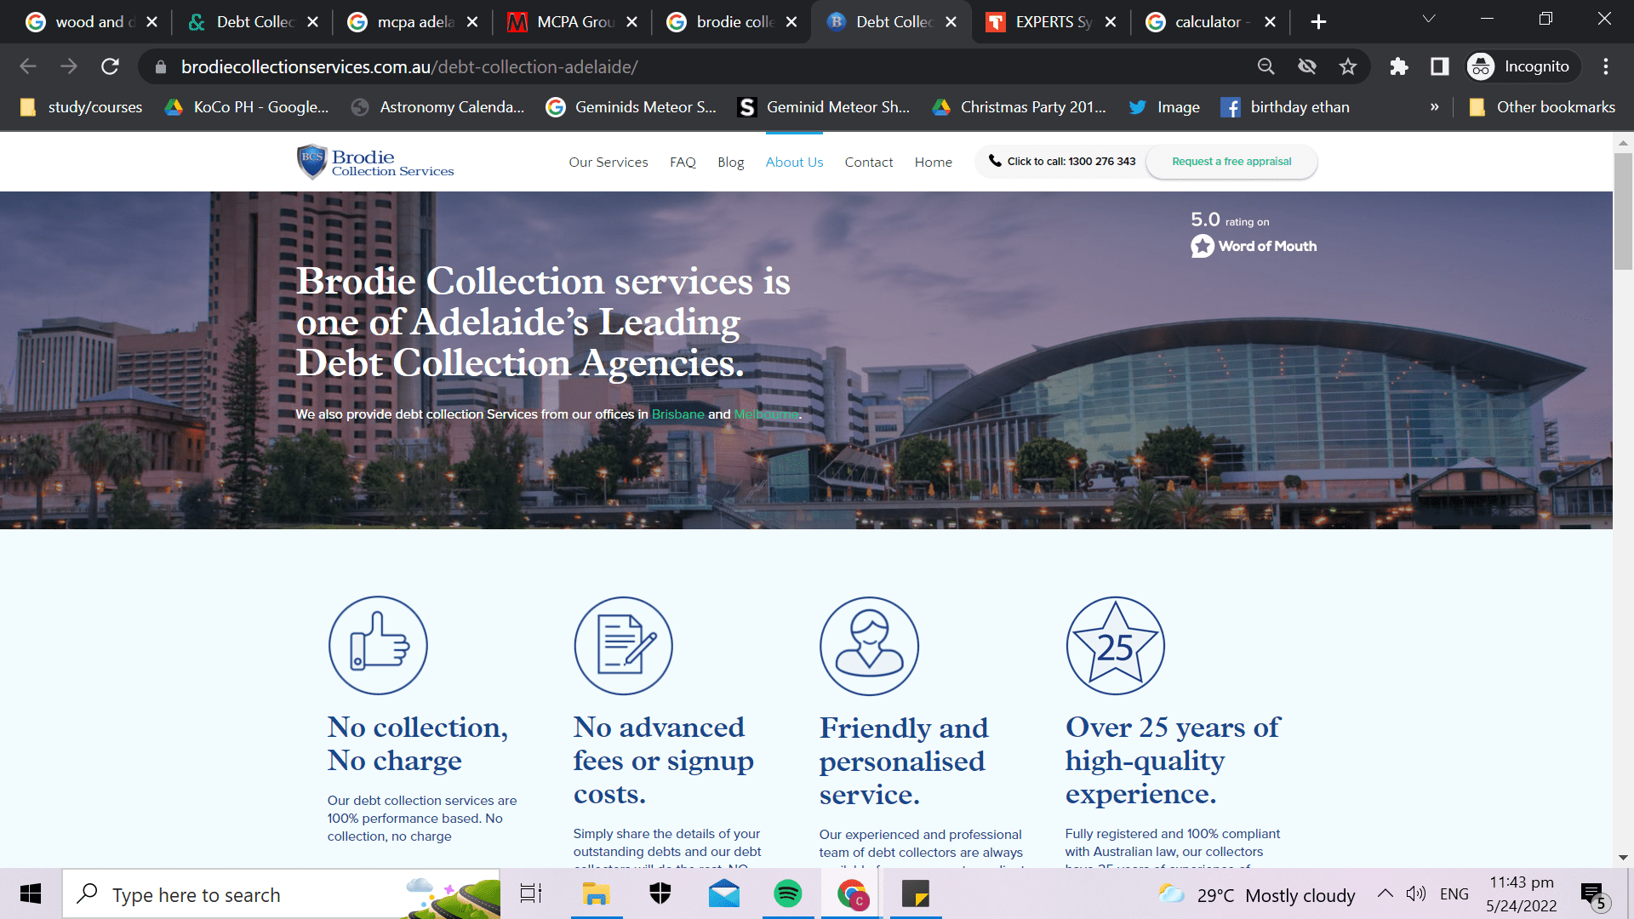
Task: Open the About Us menu item
Action: 794,162
